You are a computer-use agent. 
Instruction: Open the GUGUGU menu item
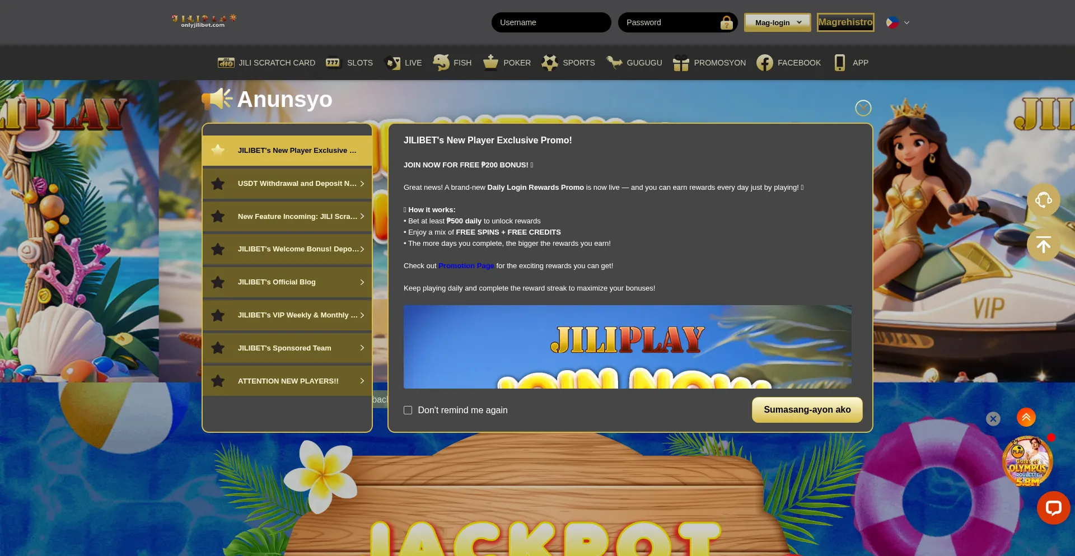[634, 63]
